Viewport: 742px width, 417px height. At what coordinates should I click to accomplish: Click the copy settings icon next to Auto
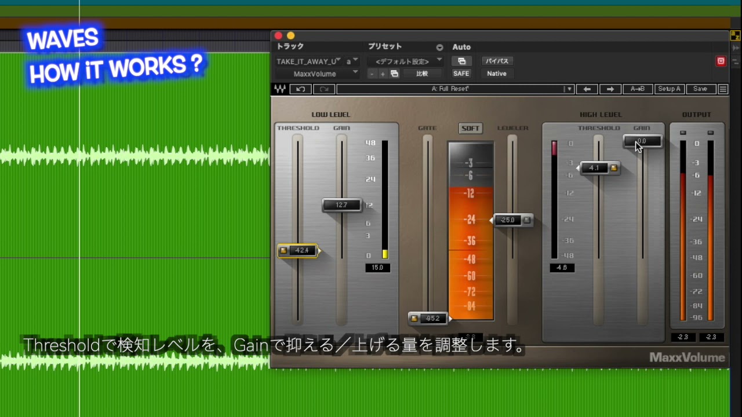coord(461,61)
